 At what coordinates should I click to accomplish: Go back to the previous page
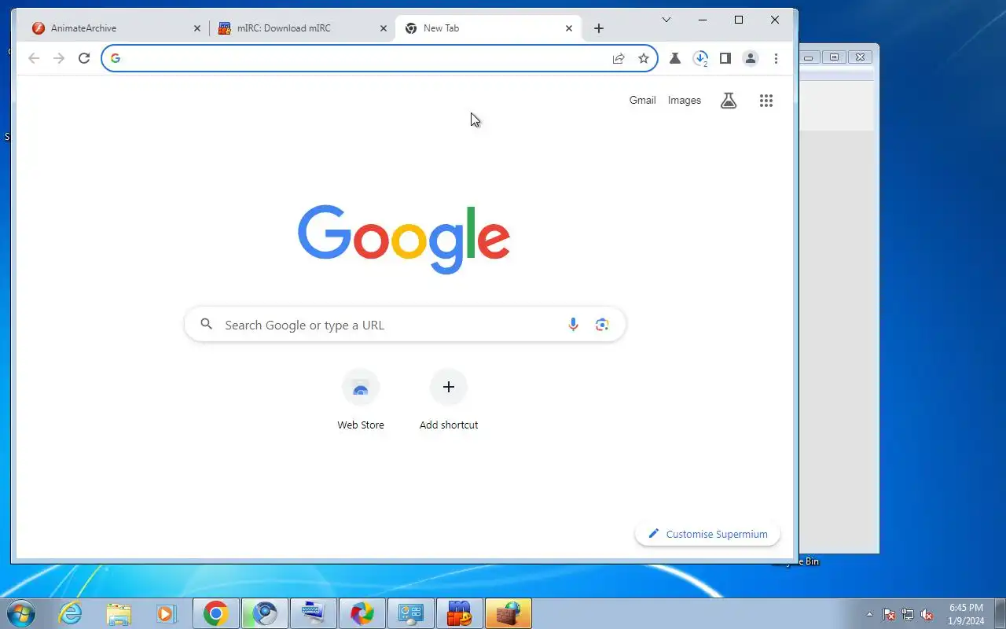34,58
